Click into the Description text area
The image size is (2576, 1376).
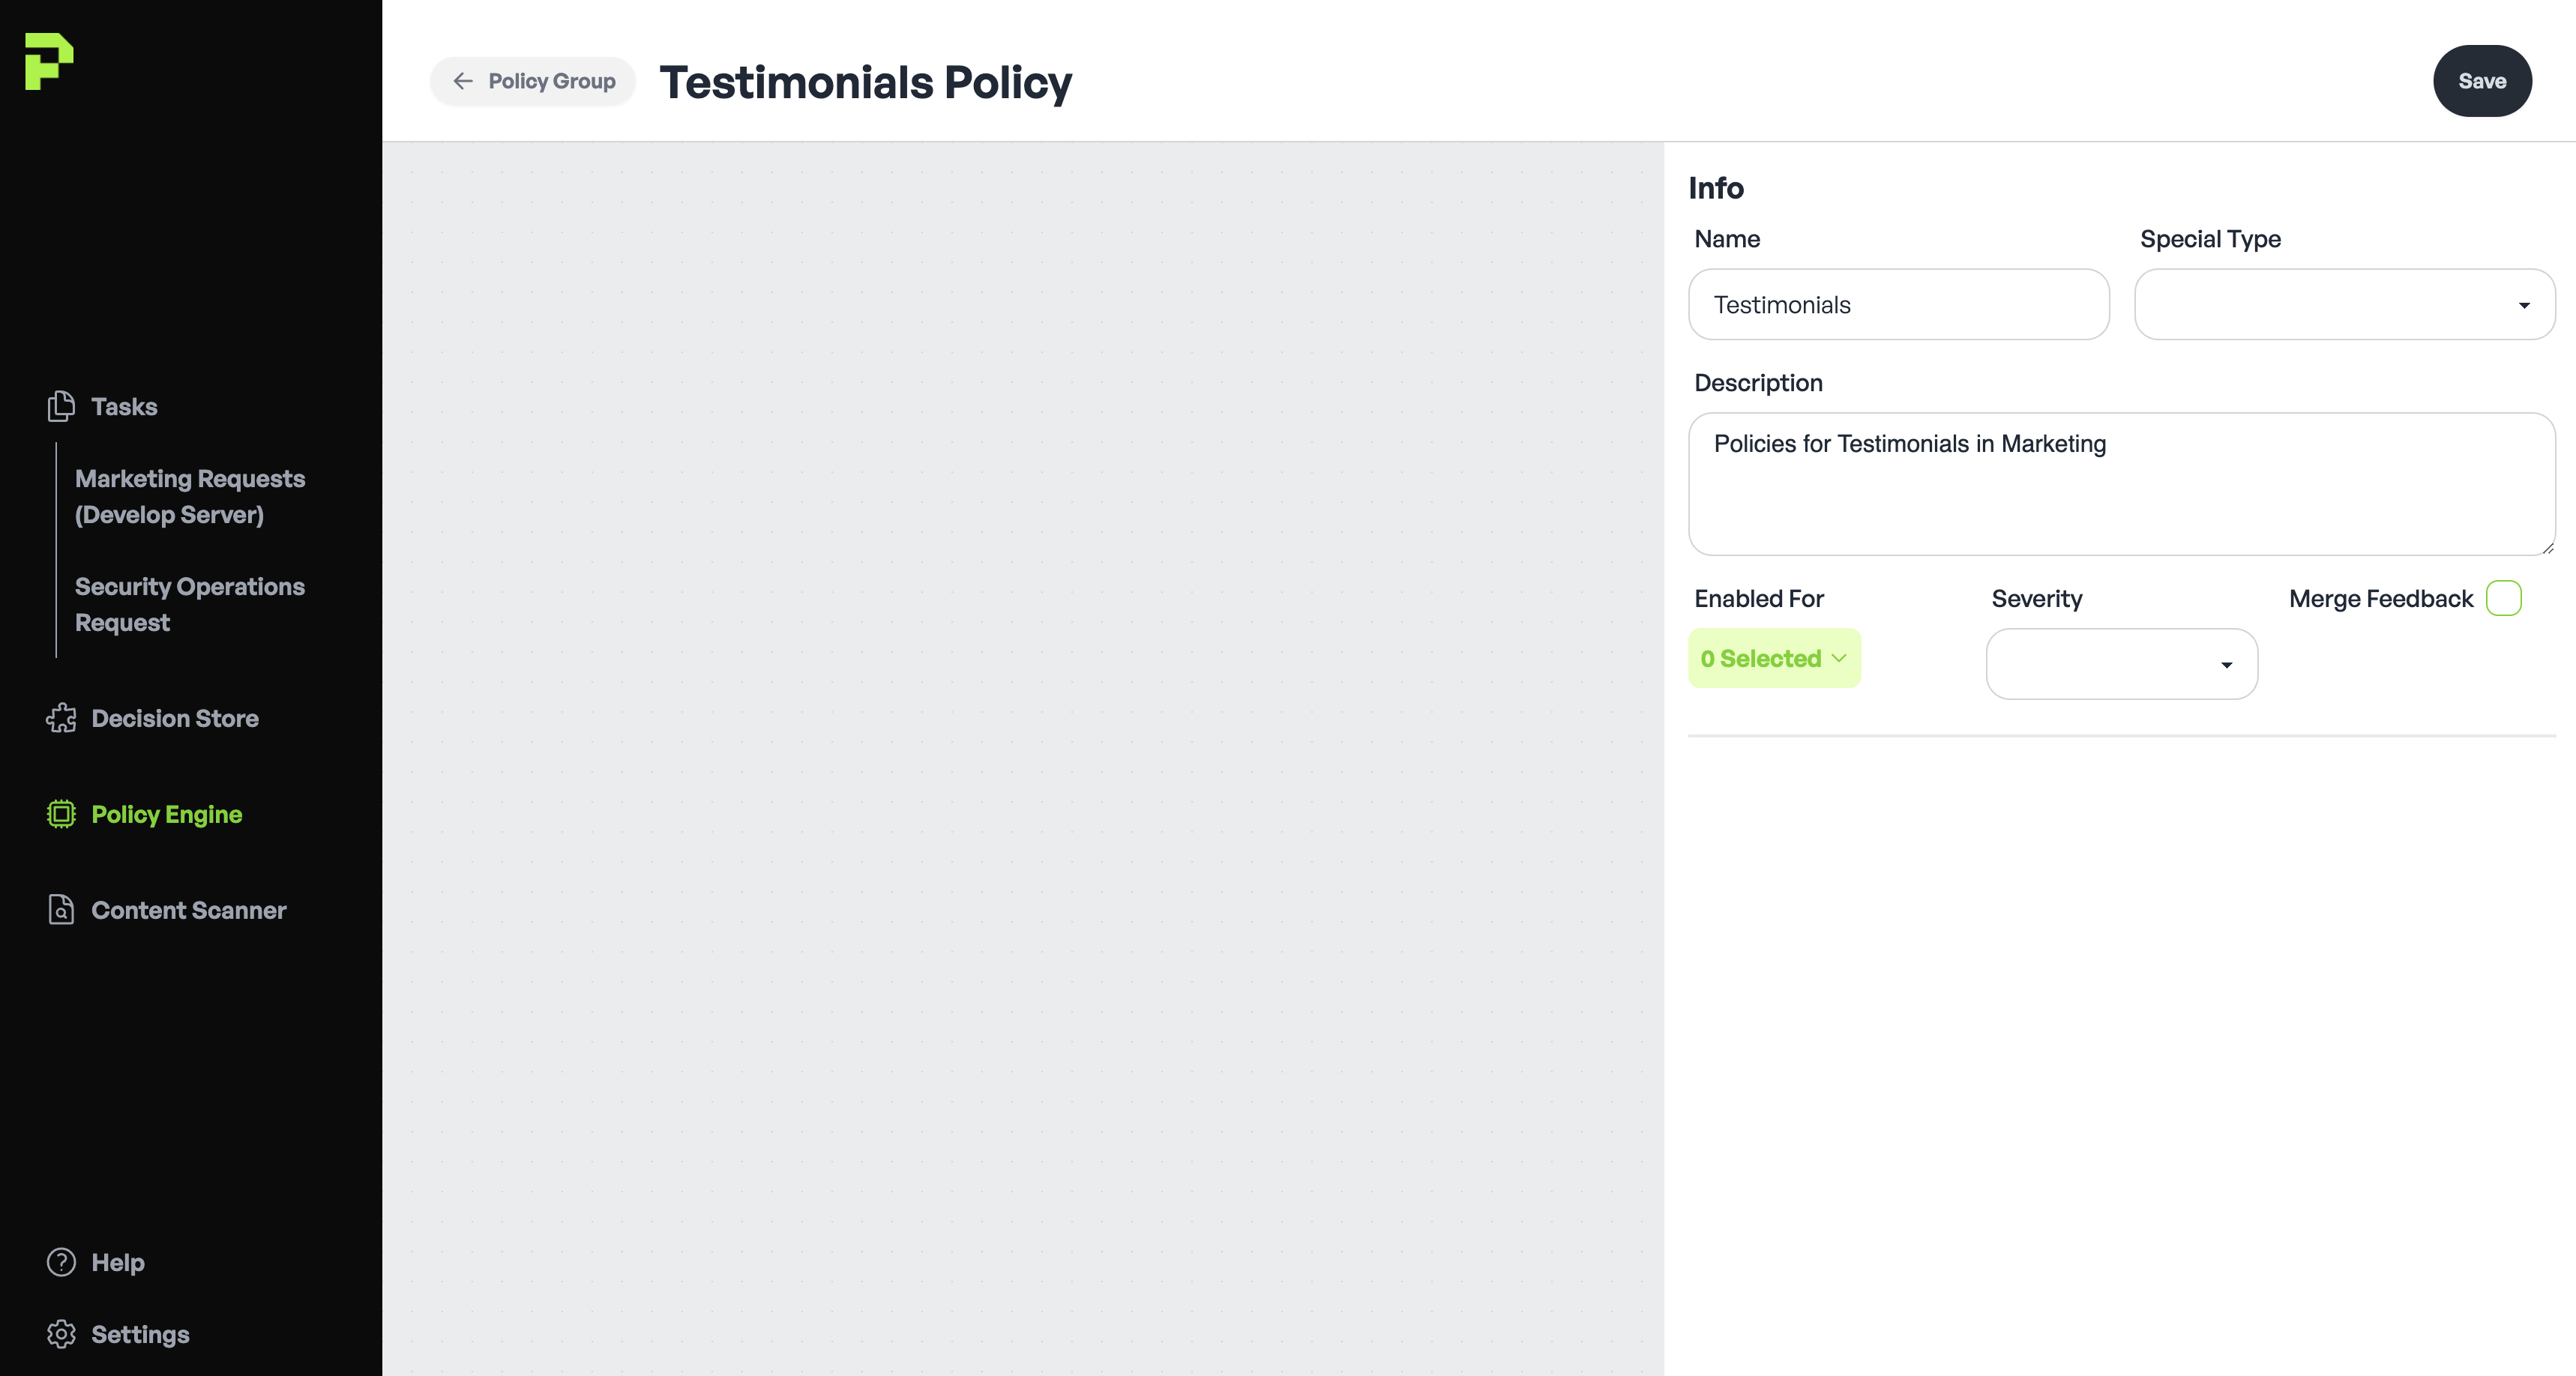(2120, 484)
